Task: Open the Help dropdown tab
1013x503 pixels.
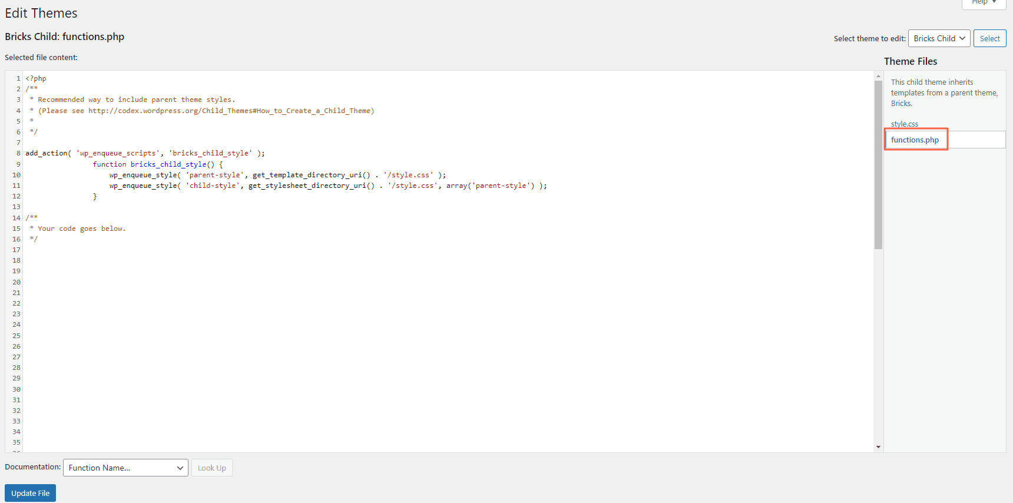Action: tap(984, 3)
